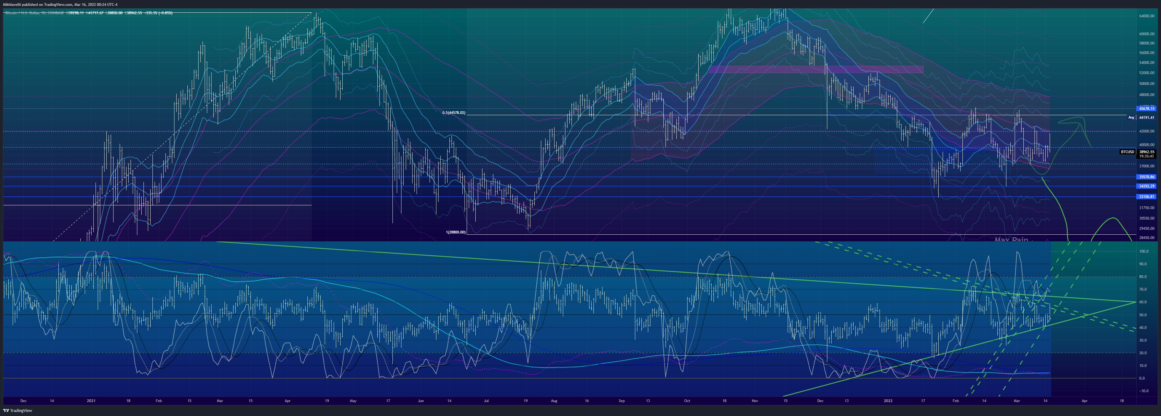Click the 2022 year label on time axis
Image resolution: width=1161 pixels, height=416 pixels.
point(888,401)
